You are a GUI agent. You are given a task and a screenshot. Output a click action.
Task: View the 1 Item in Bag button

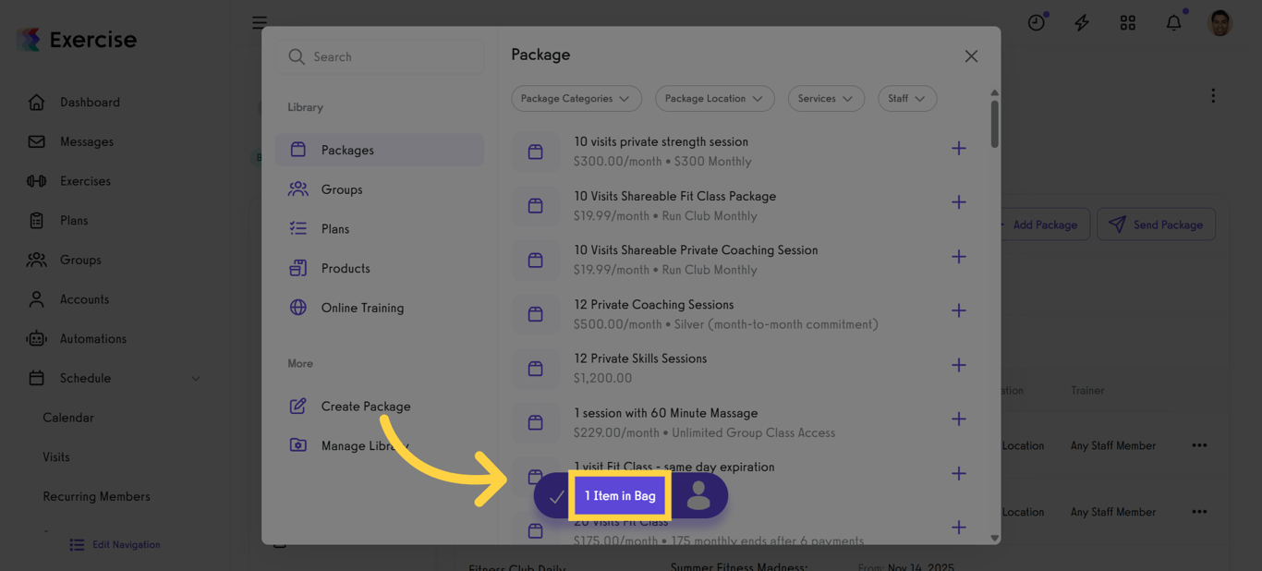619,495
